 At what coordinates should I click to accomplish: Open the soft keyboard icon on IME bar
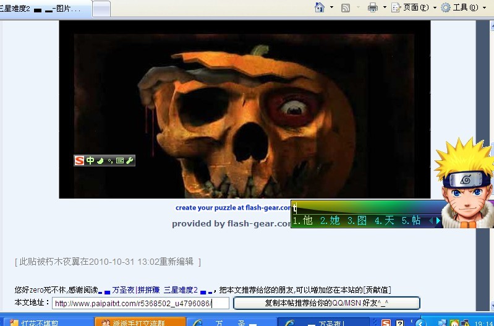(120, 161)
